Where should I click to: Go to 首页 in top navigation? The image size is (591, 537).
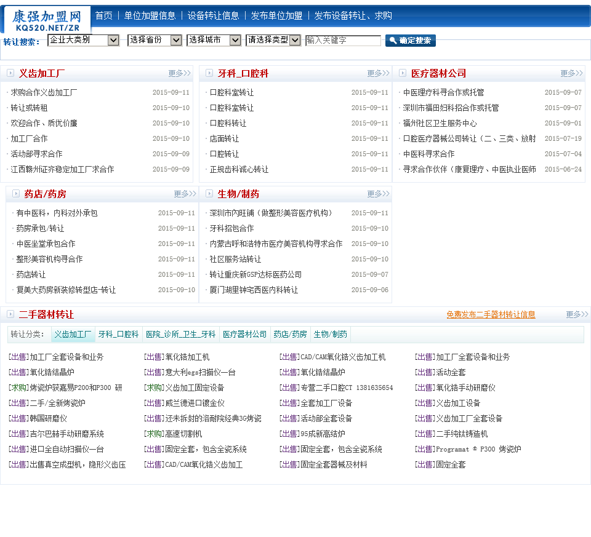104,15
